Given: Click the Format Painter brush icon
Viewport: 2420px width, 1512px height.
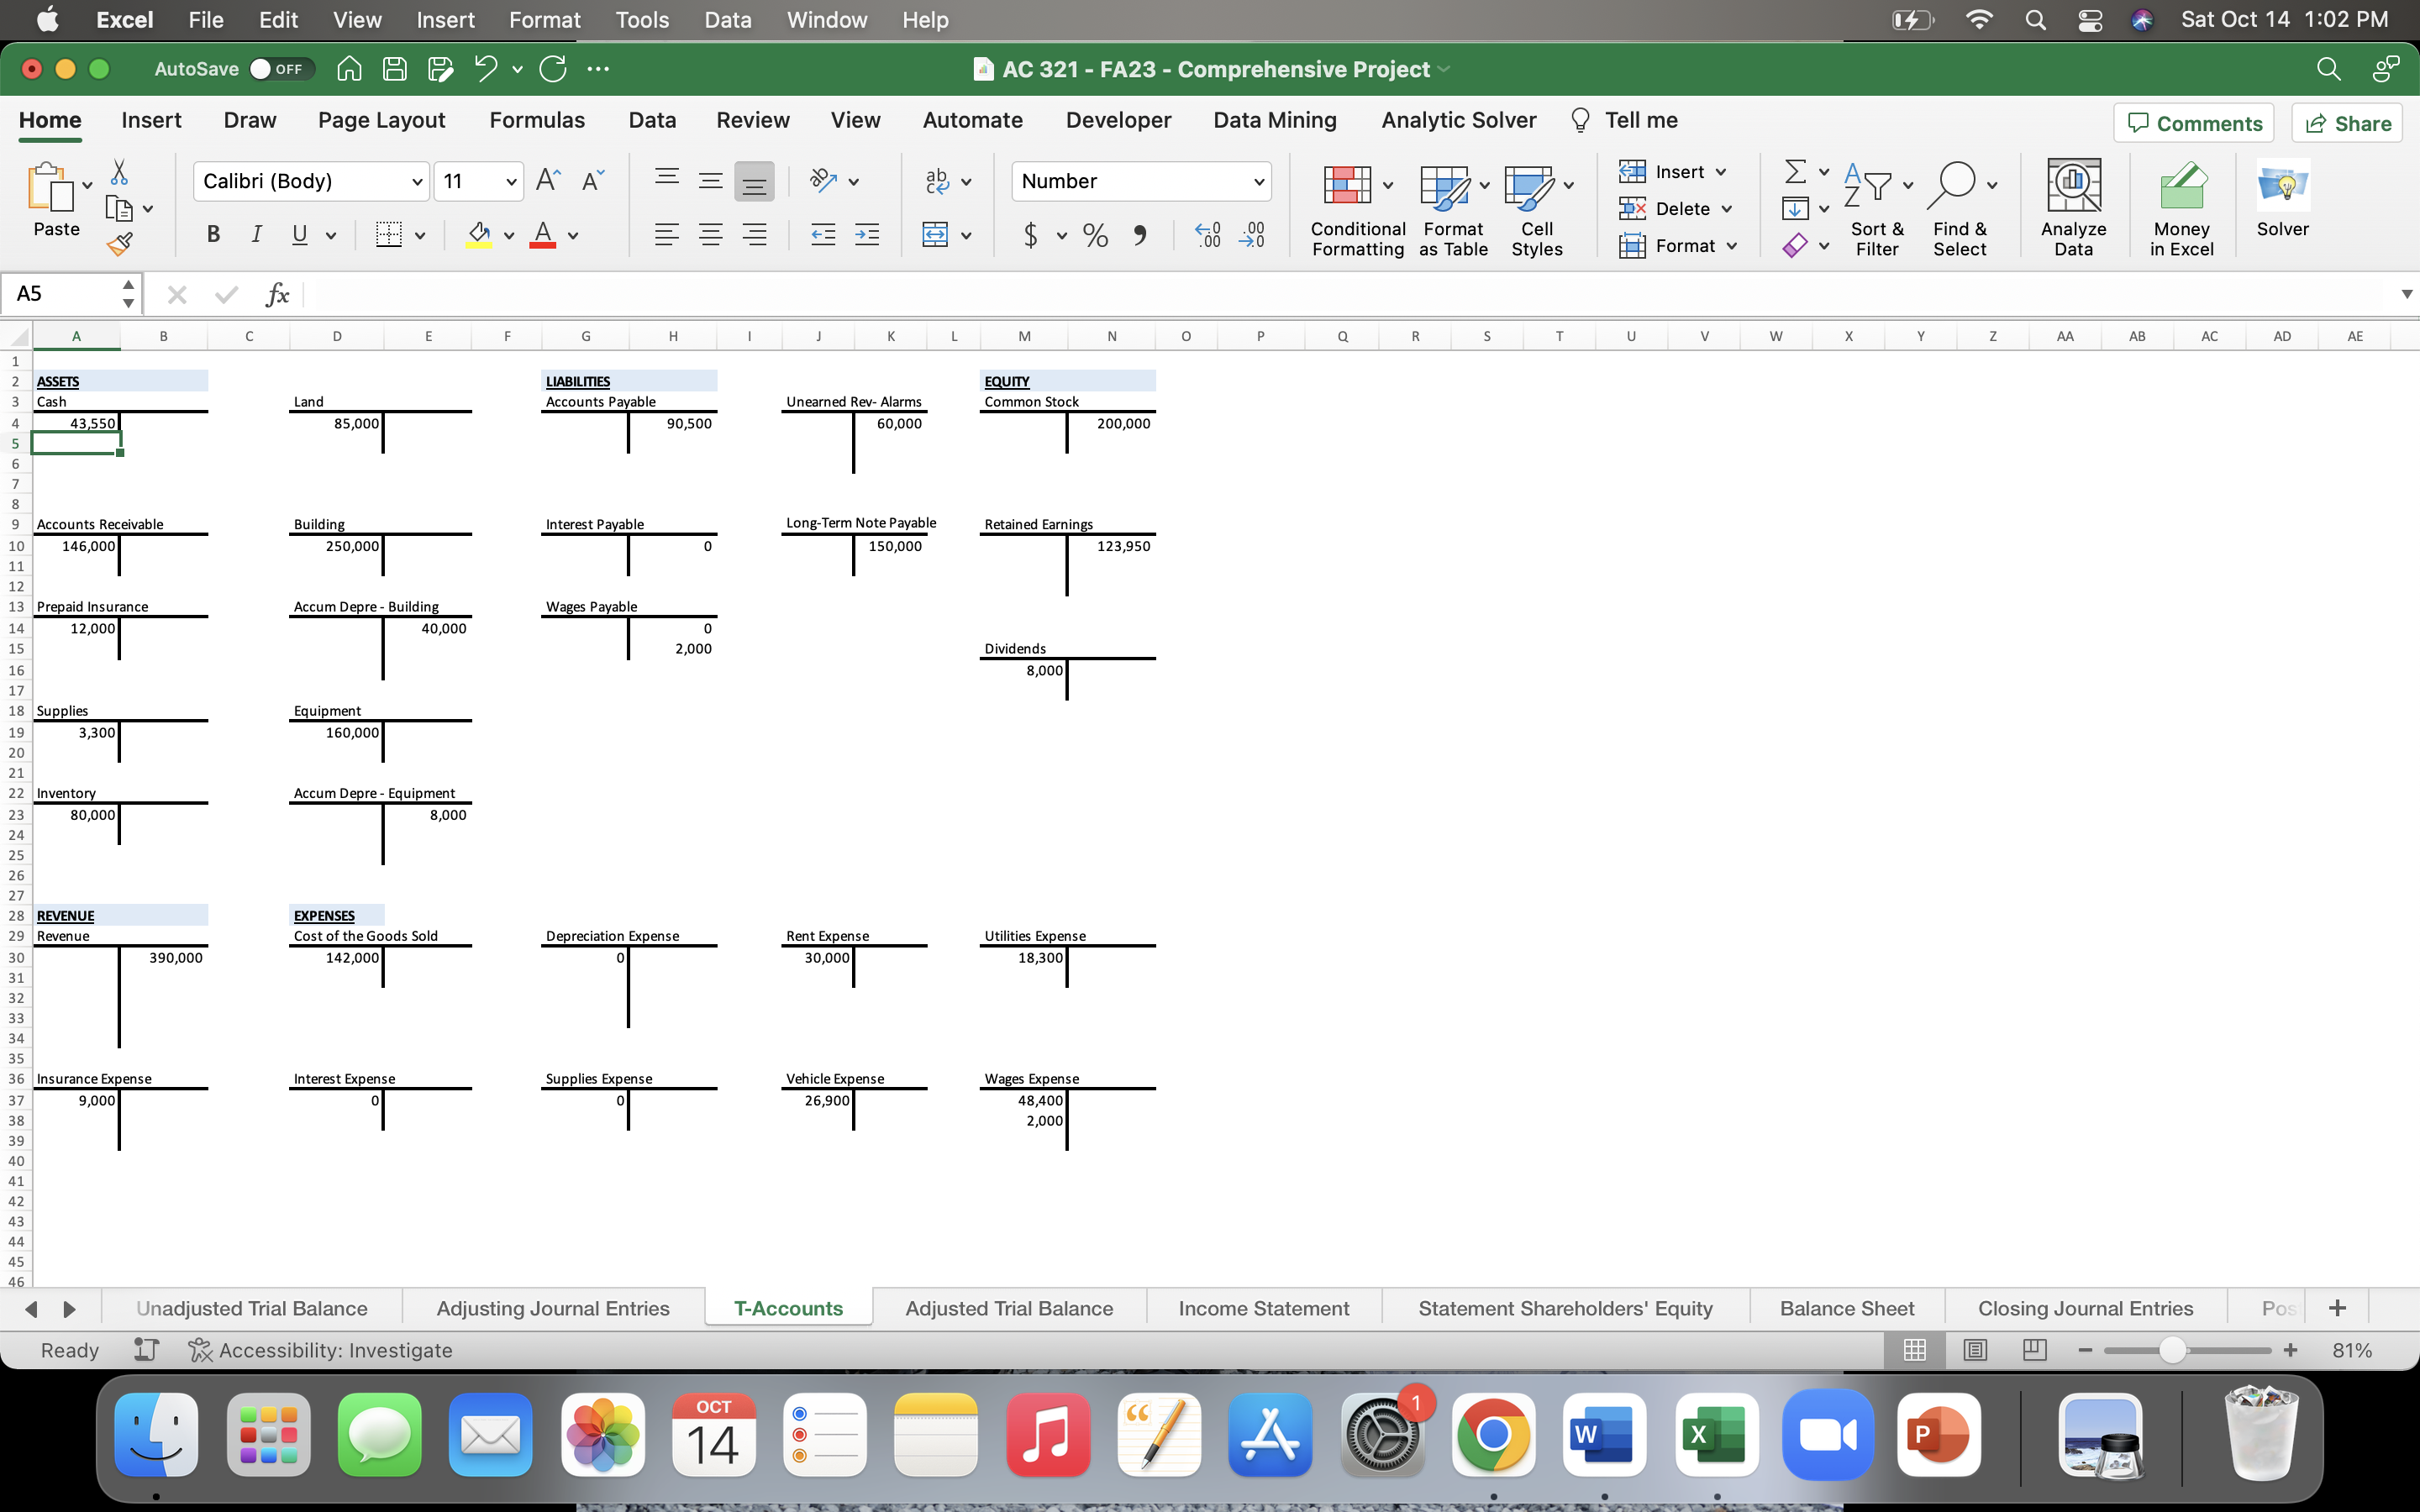Looking at the screenshot, I should pyautogui.click(x=120, y=243).
